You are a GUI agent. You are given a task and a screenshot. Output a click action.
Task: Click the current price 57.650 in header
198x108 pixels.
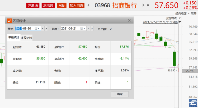(x=167, y=5)
